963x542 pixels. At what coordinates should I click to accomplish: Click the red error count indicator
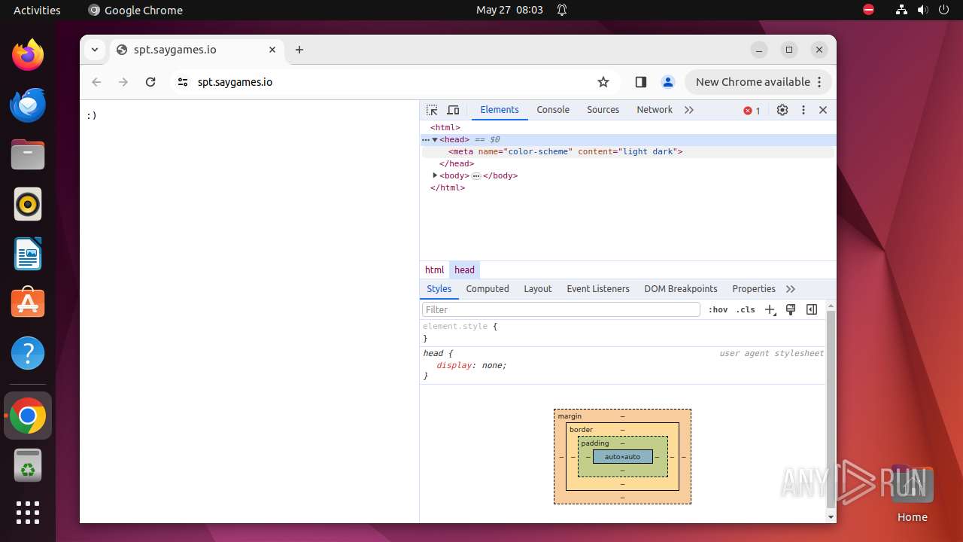[752, 111]
